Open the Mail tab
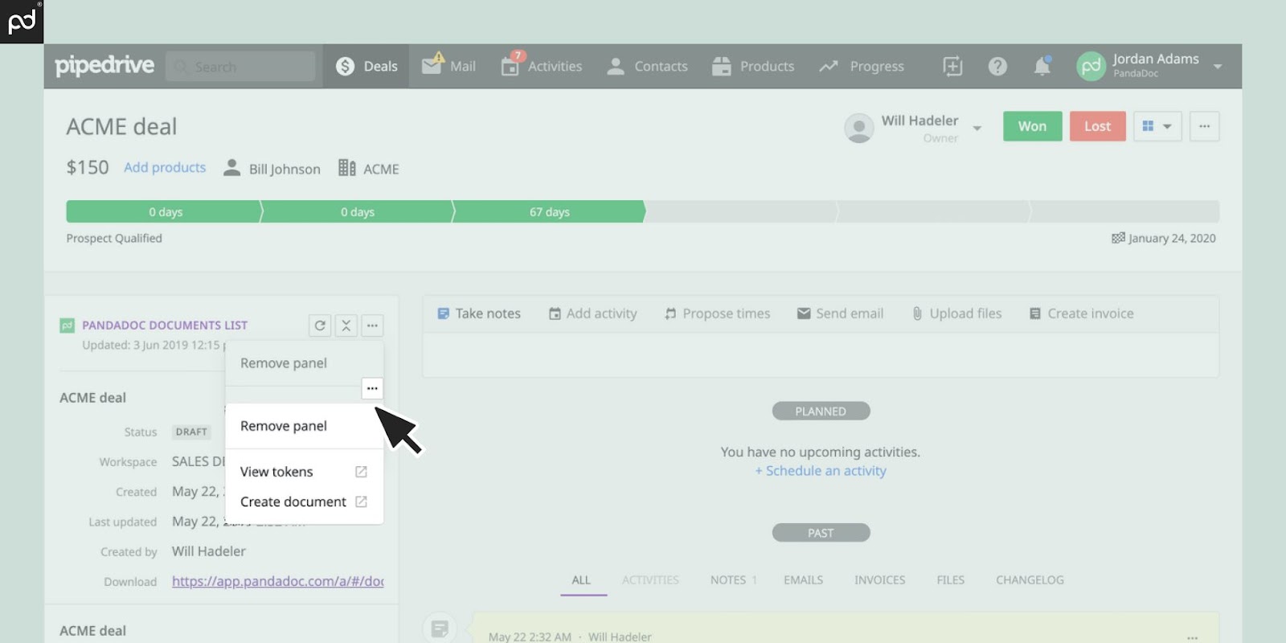This screenshot has height=643, width=1286. 448,67
